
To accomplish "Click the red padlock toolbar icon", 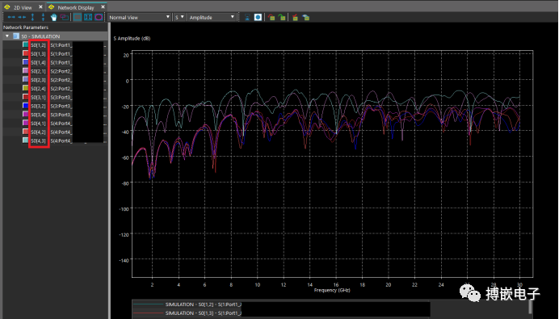I will (271, 17).
